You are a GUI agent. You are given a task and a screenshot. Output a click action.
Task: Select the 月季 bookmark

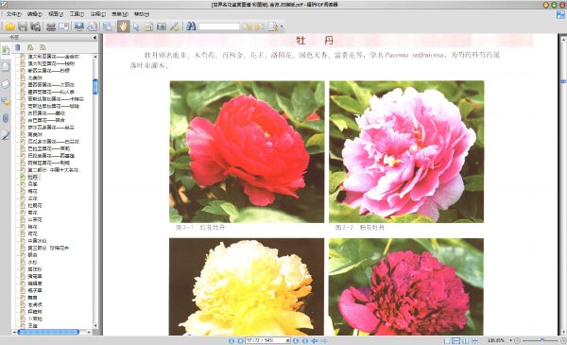click(33, 184)
